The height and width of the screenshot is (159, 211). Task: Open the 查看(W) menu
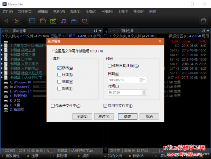(x=59, y=12)
